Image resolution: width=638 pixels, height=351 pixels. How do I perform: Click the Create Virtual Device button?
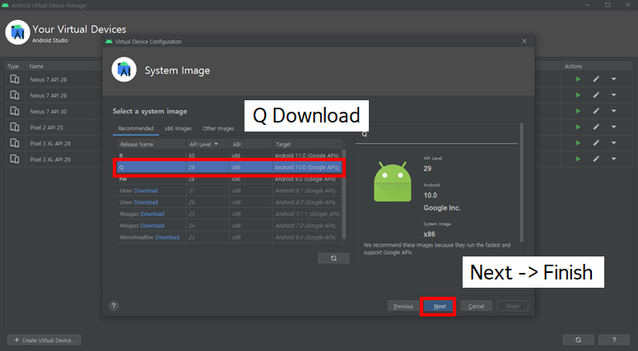click(x=44, y=340)
